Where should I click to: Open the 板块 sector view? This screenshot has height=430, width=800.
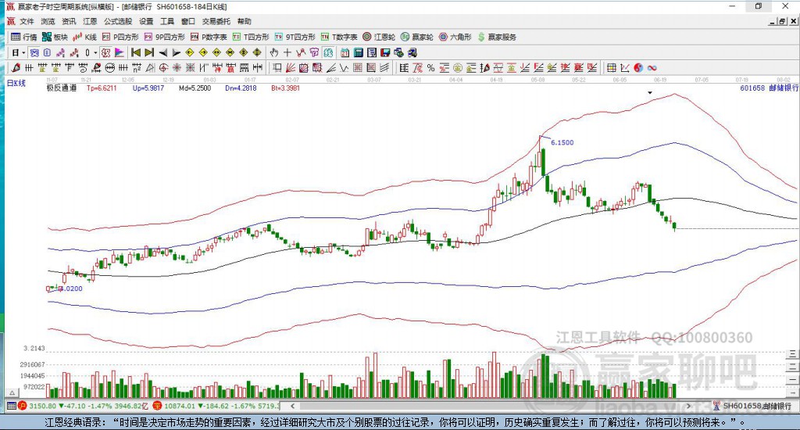[55, 37]
